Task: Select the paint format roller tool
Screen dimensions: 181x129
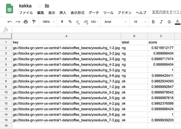Action: (34, 22)
